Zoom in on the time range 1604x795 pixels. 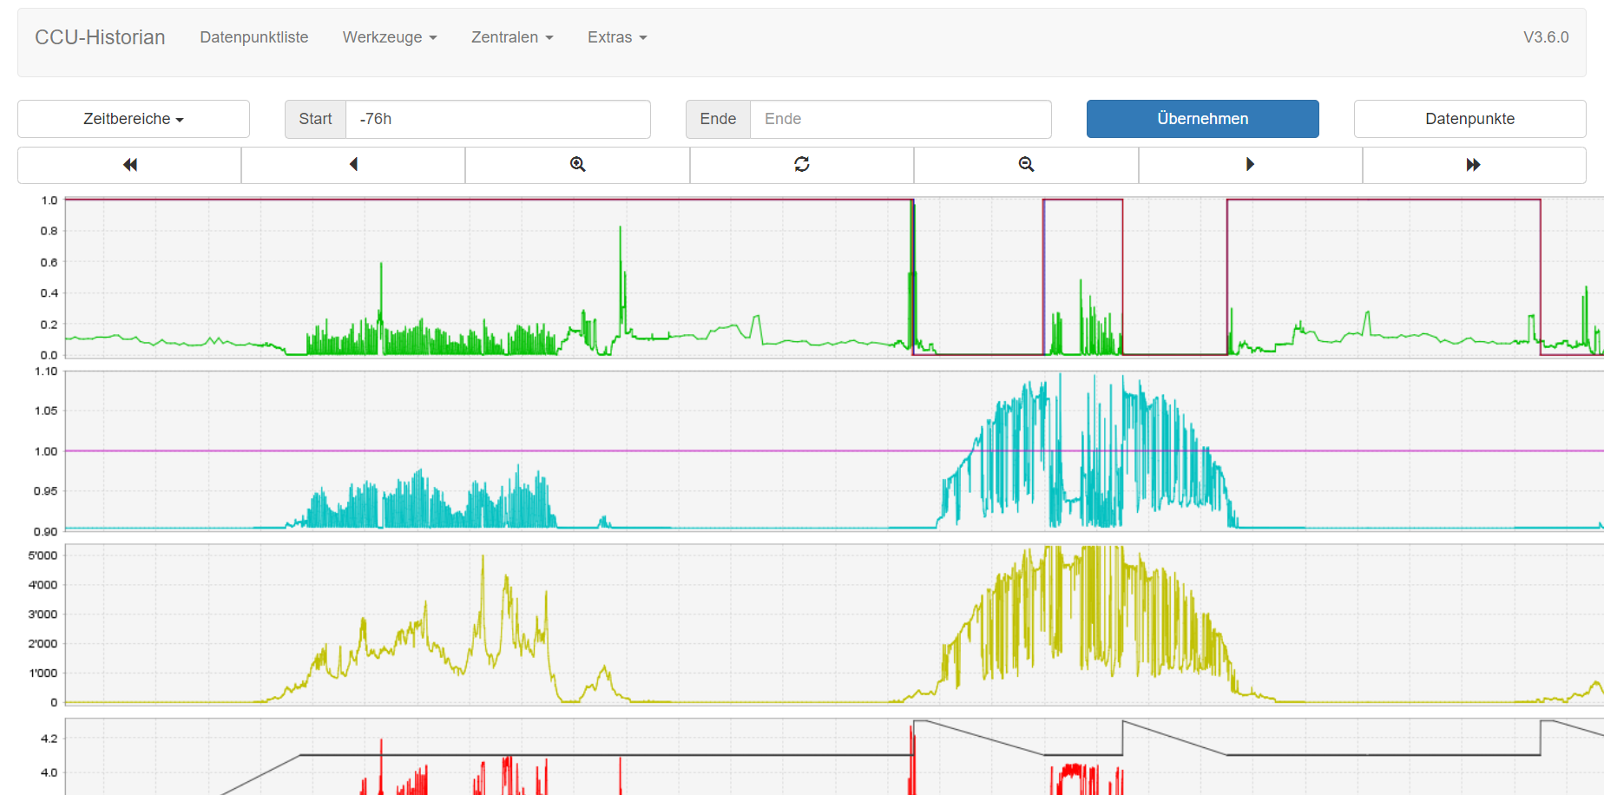(577, 165)
